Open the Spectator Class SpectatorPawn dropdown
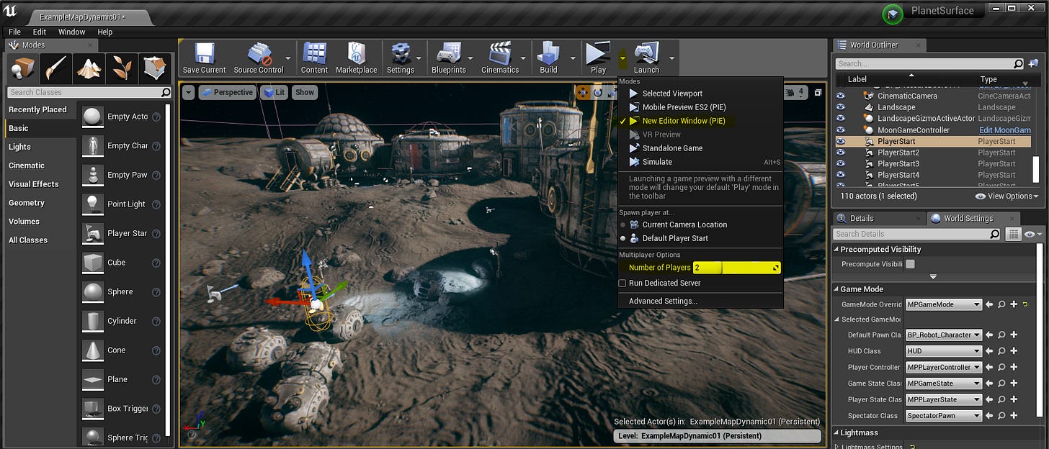This screenshot has width=1049, height=449. [944, 416]
